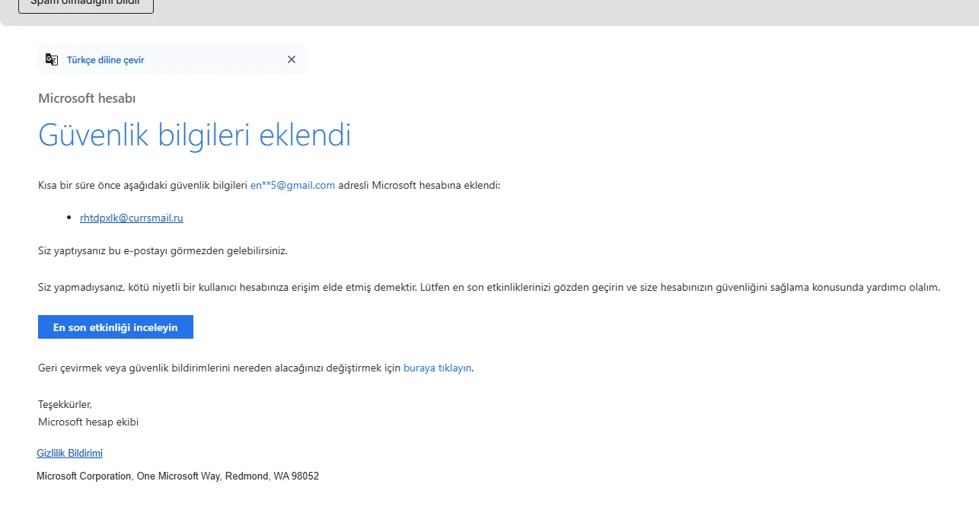This screenshot has width=979, height=513.
Task: Click the translate icon in the banner
Action: click(x=52, y=59)
